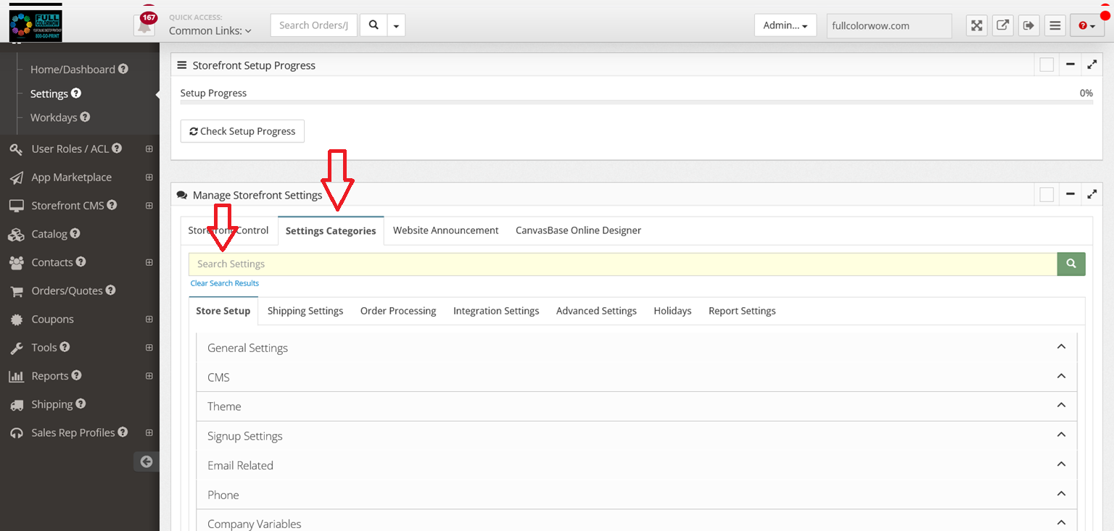Image resolution: width=1114 pixels, height=531 pixels.
Task: Click the logout arrow icon in top toolbar
Action: (1028, 25)
